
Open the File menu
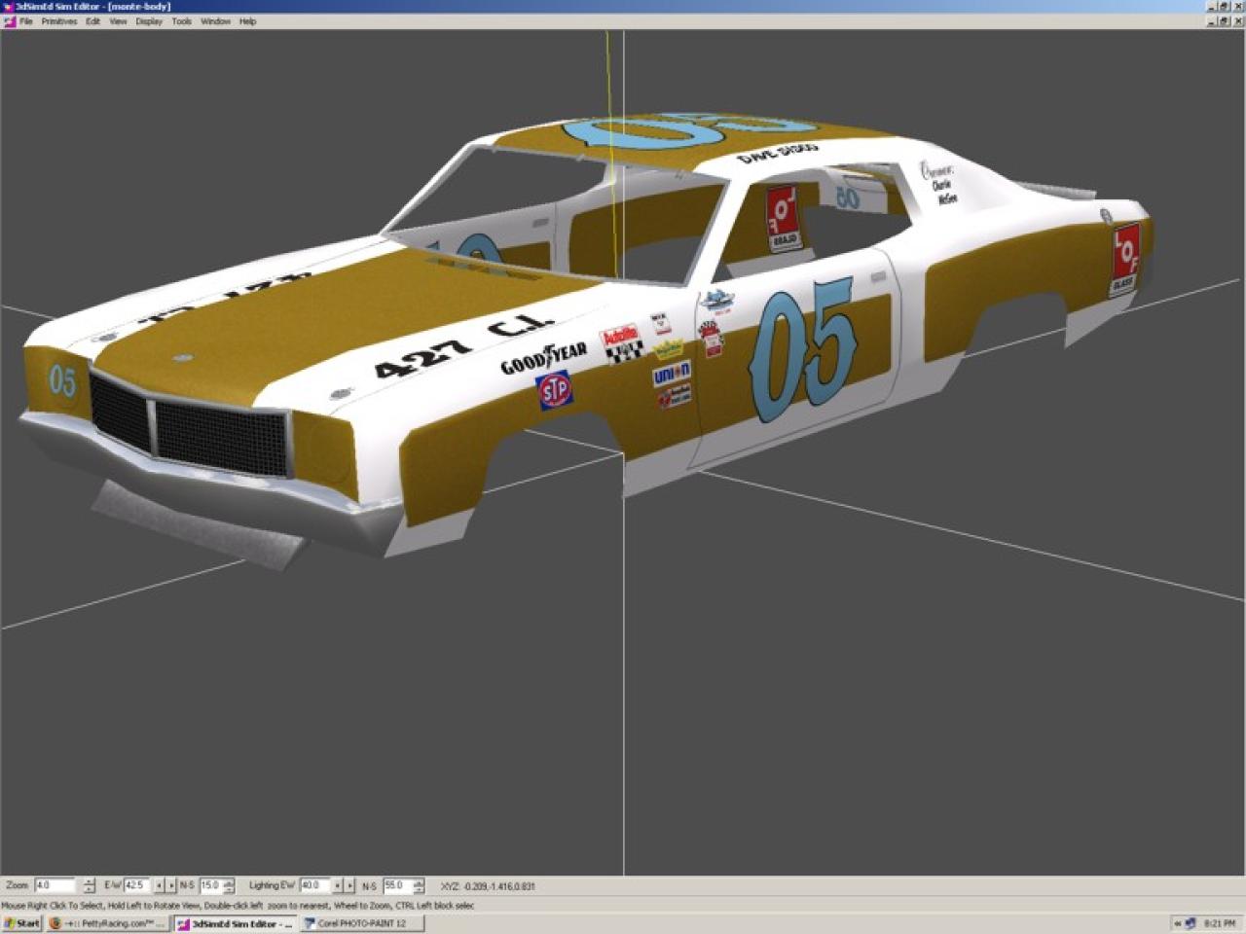click(x=26, y=21)
